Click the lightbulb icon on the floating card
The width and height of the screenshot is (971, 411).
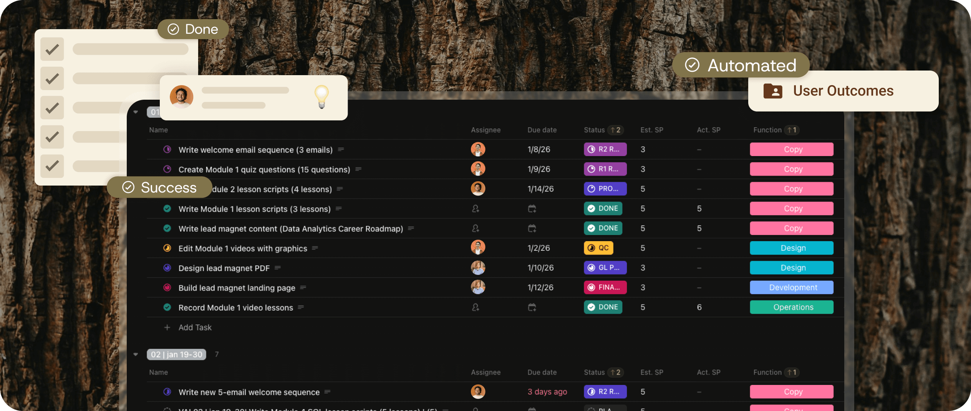(x=322, y=97)
